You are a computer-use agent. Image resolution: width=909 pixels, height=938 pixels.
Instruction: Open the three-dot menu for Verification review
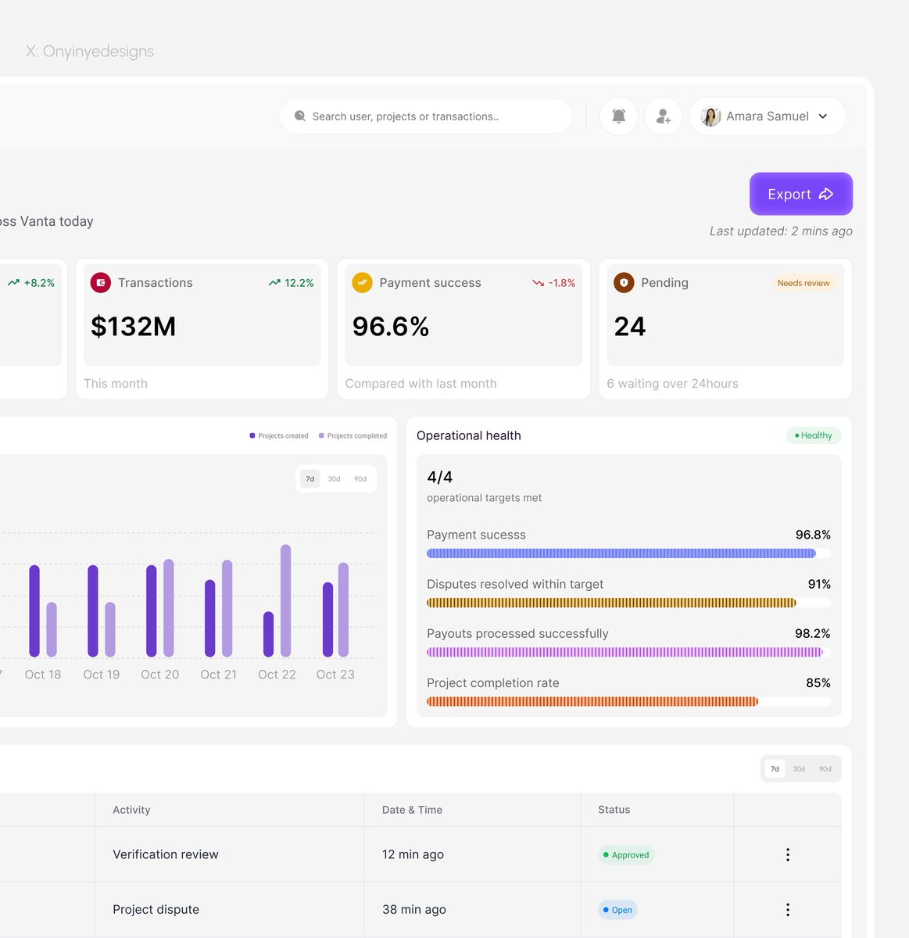click(788, 854)
